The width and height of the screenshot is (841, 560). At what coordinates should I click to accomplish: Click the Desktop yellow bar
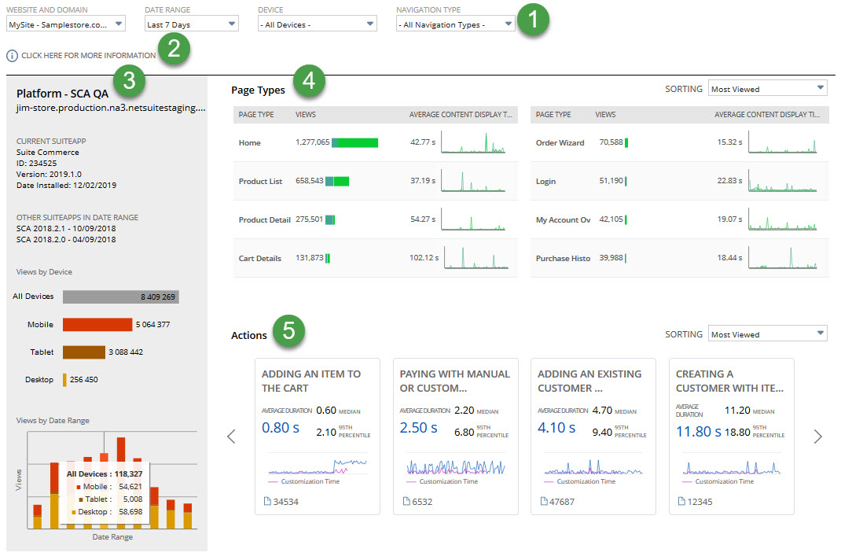click(65, 380)
